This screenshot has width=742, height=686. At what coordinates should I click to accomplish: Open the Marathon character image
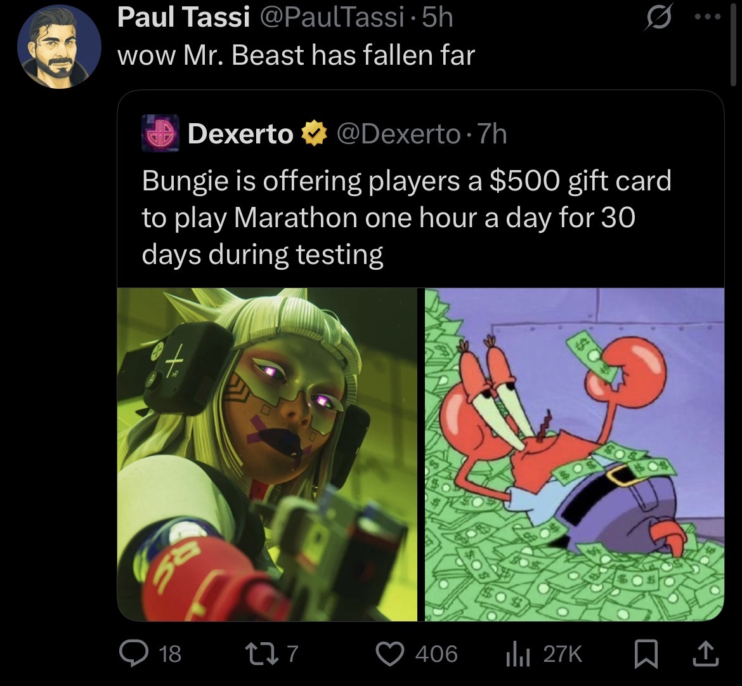click(267, 454)
